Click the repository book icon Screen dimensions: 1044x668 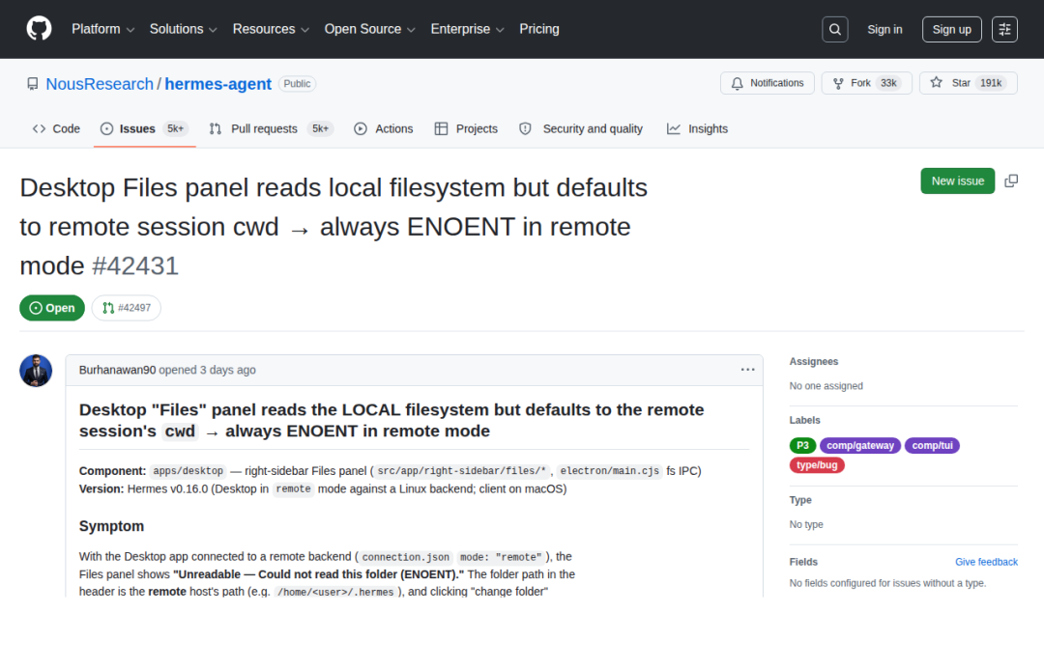coord(32,84)
